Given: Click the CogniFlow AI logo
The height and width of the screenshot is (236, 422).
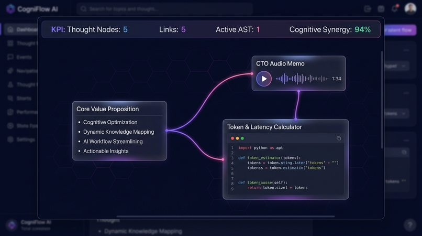Looking at the screenshot, I should tap(32, 9).
